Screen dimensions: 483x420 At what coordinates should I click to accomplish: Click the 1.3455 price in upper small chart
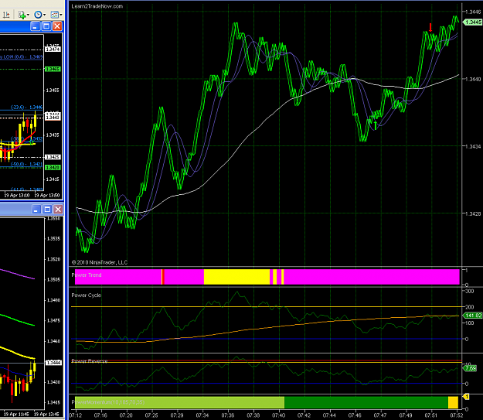coord(53,90)
